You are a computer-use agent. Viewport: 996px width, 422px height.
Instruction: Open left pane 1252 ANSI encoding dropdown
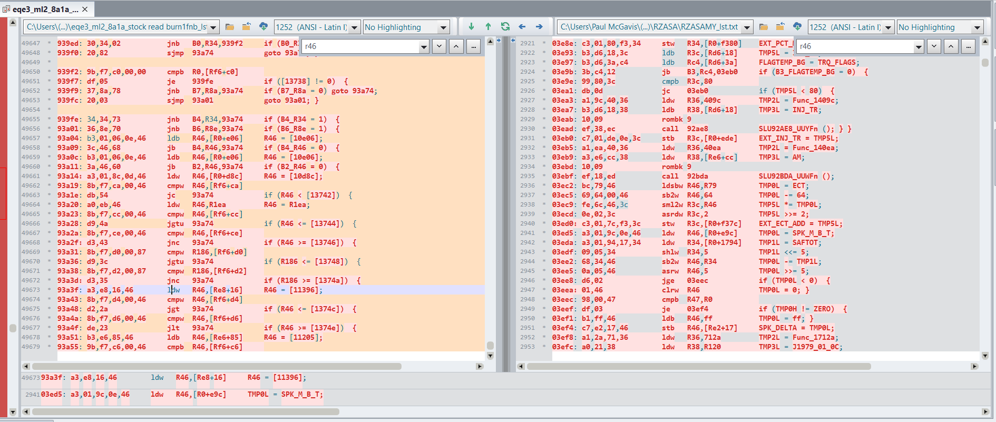[354, 27]
